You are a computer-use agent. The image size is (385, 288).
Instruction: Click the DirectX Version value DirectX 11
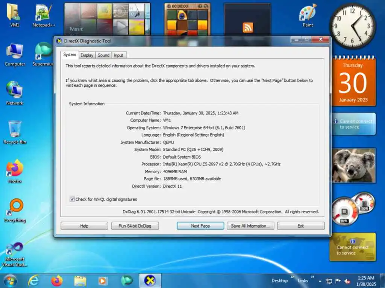pyautogui.click(x=172, y=186)
